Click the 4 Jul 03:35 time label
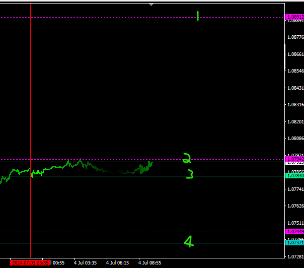 coord(85,263)
